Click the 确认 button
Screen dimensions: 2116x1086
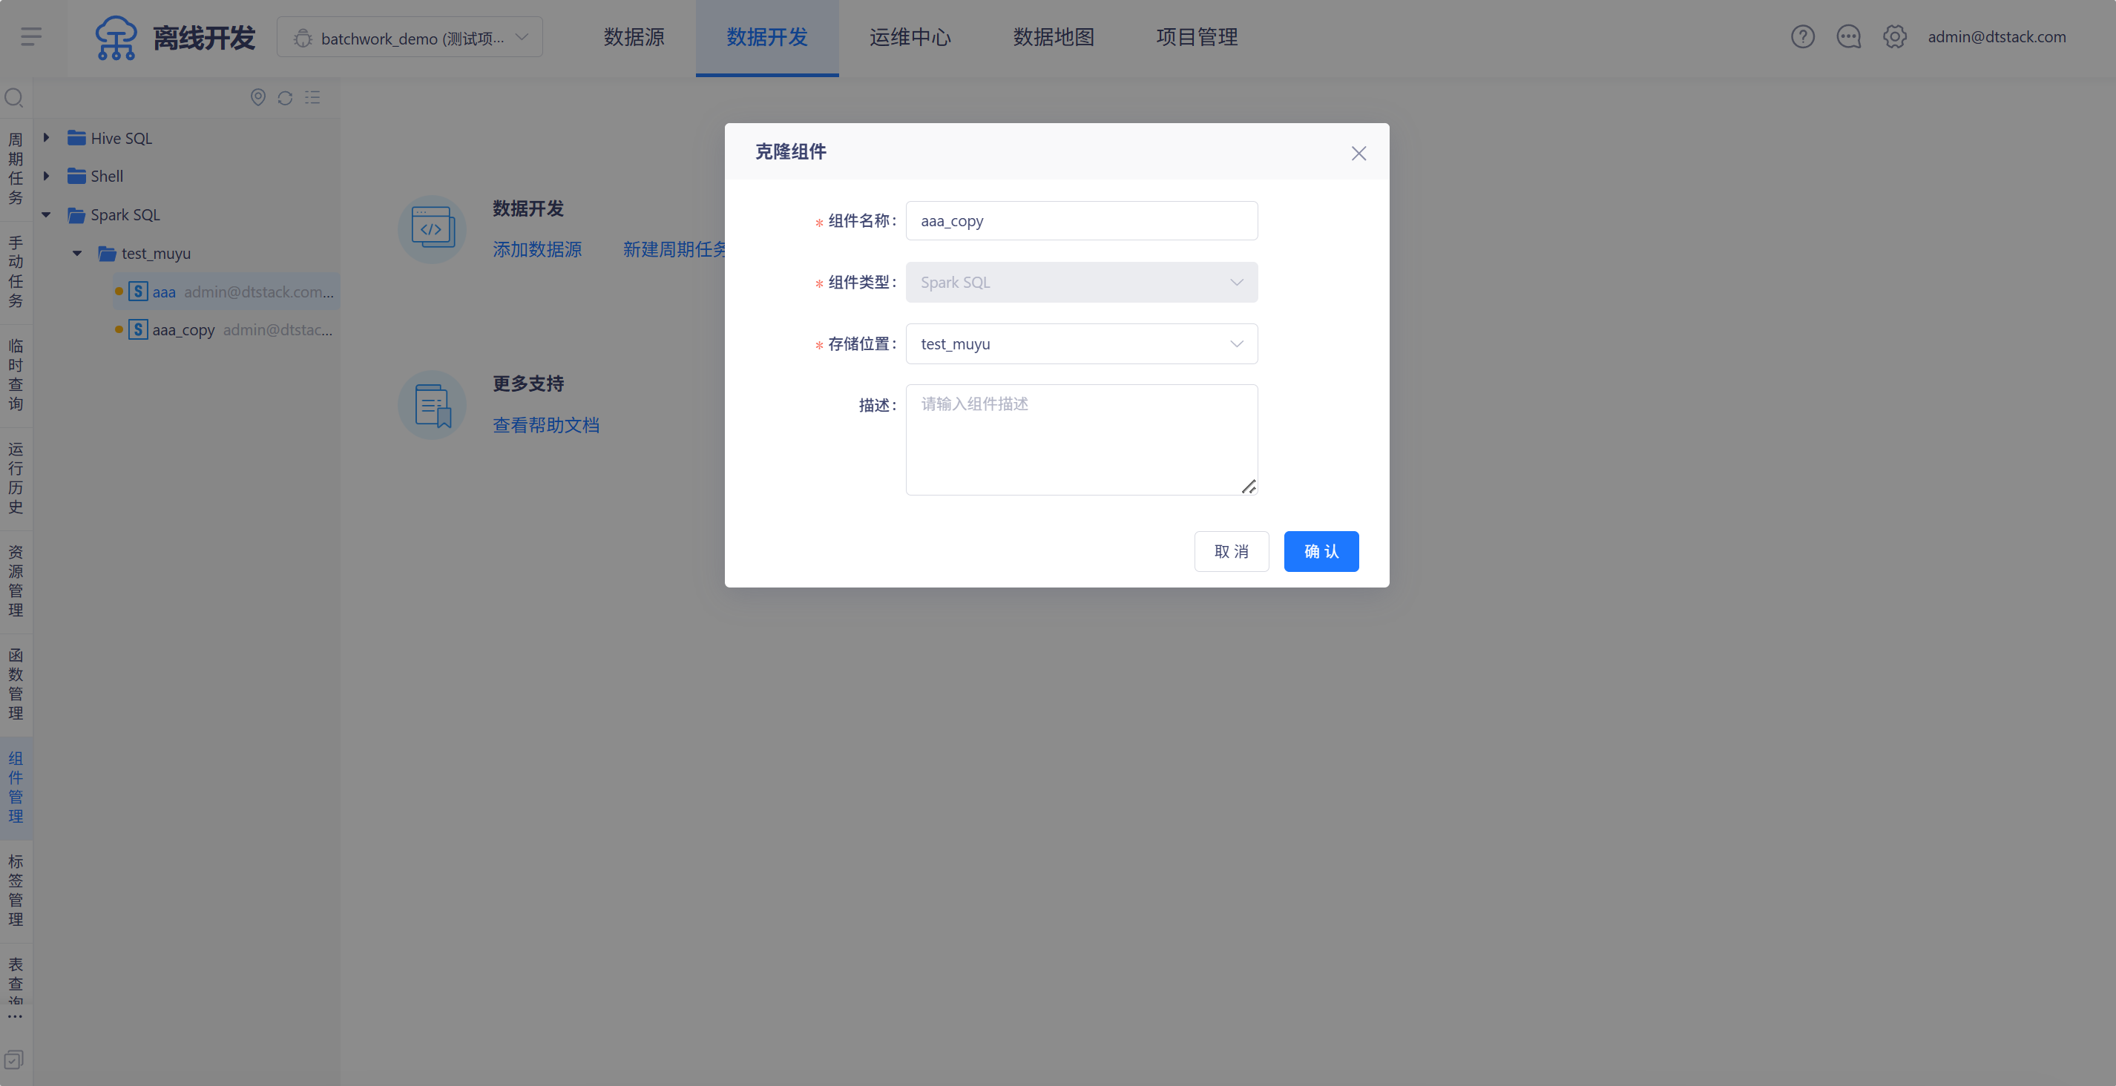[1321, 551]
